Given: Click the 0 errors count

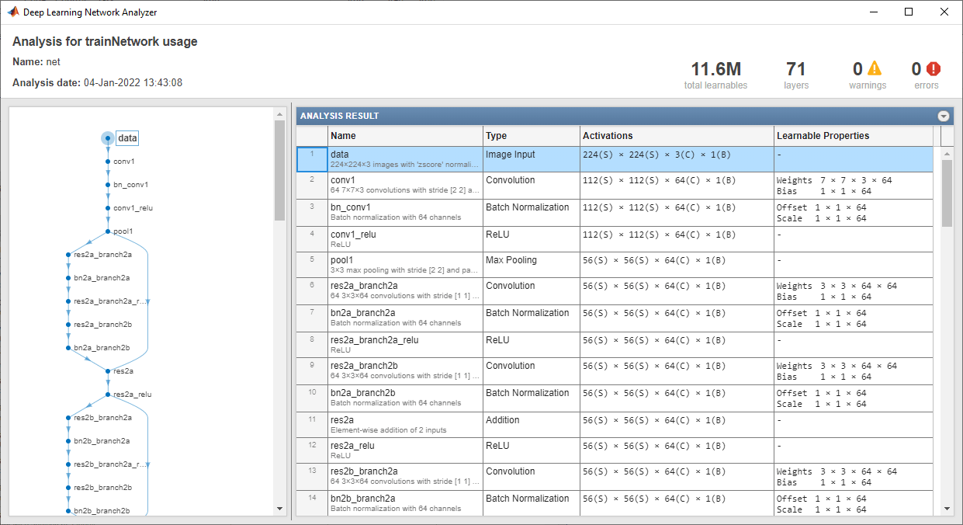Looking at the screenshot, I should coord(916,69).
